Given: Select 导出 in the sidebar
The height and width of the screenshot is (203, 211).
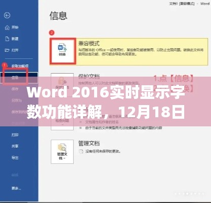Looking at the screenshot, I should tap(15, 158).
